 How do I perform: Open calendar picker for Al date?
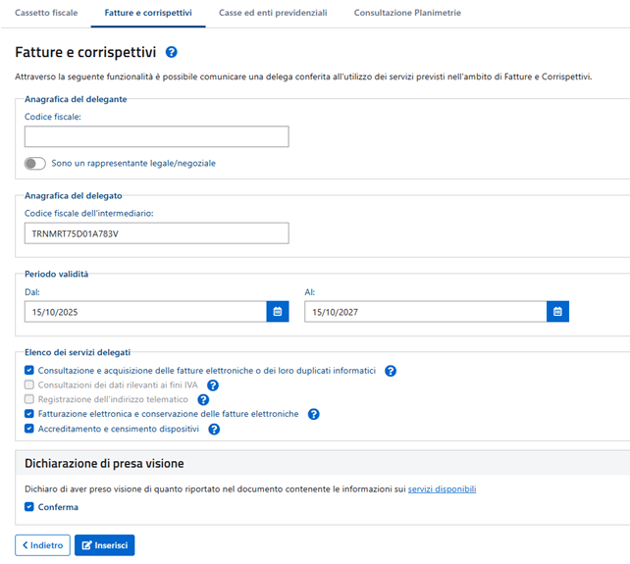557,311
